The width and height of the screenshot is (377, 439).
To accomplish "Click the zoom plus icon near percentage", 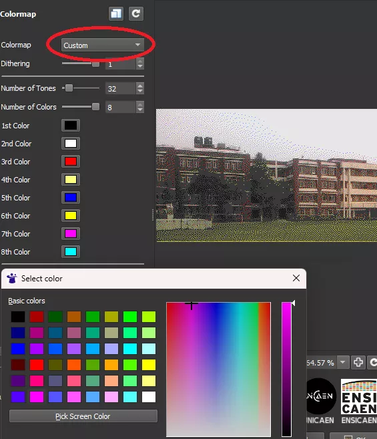I will tap(358, 362).
